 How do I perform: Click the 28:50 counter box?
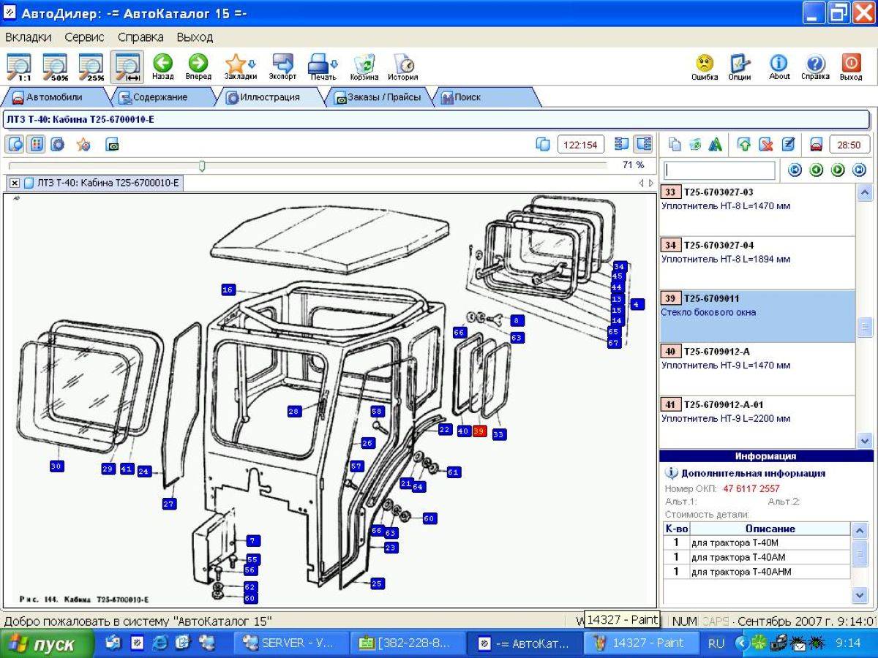(x=849, y=145)
